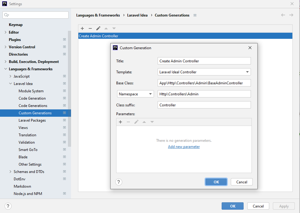Image resolution: width=300 pixels, height=213 pixels.
Task: Expand the Version Control tree node
Action: [x=6, y=47]
